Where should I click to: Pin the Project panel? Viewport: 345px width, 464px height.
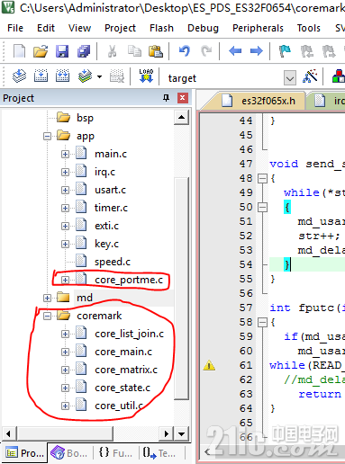point(166,98)
